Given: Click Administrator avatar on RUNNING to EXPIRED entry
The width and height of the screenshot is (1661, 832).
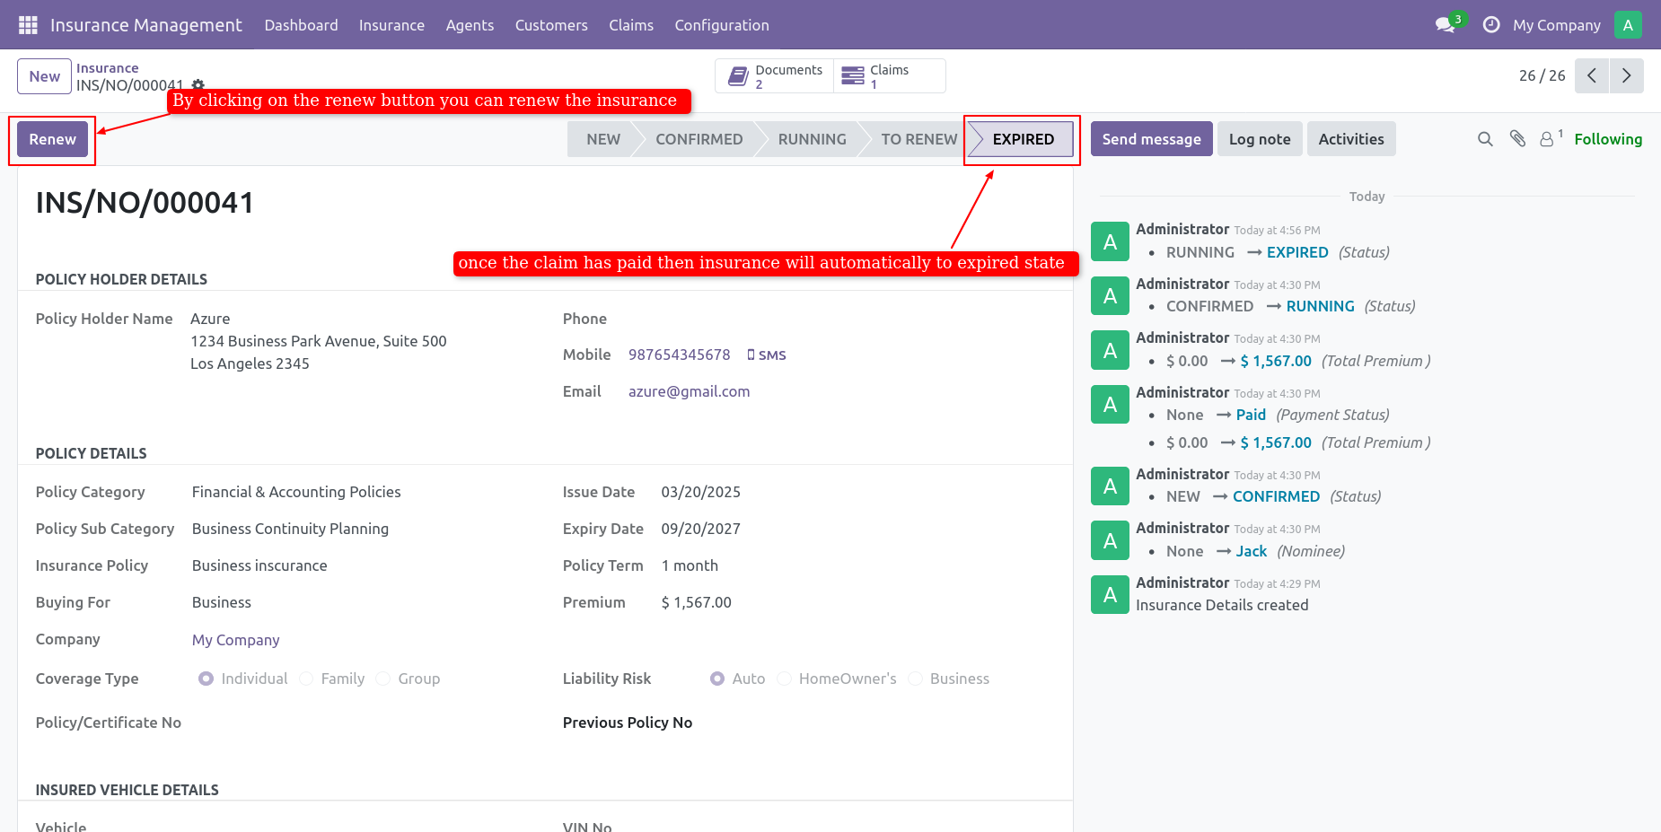Looking at the screenshot, I should point(1110,241).
